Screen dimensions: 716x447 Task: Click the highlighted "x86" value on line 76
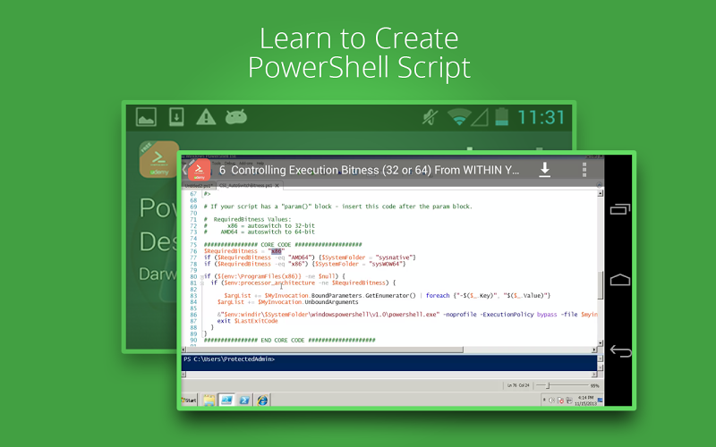click(277, 251)
